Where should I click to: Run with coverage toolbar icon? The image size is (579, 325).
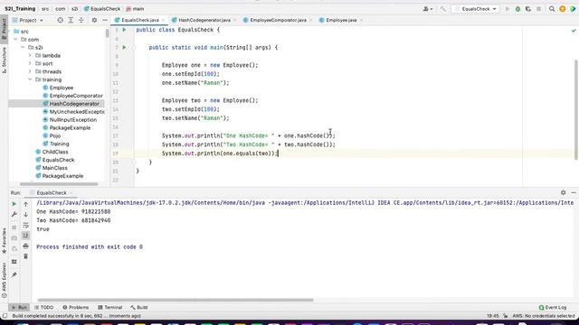tap(528, 9)
